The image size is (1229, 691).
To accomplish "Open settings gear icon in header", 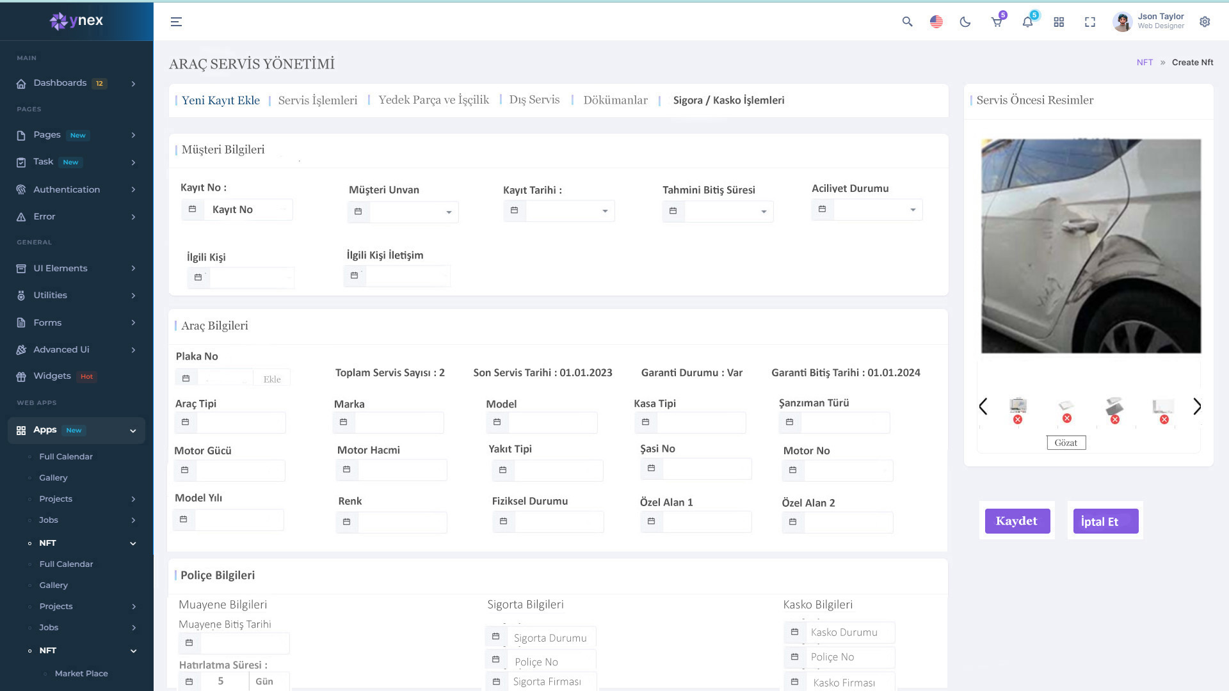I will click(x=1205, y=22).
